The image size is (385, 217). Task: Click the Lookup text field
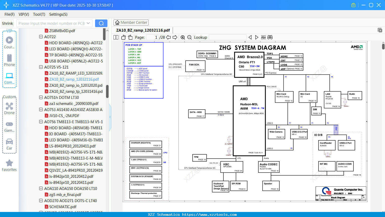pyautogui.click(x=228, y=37)
